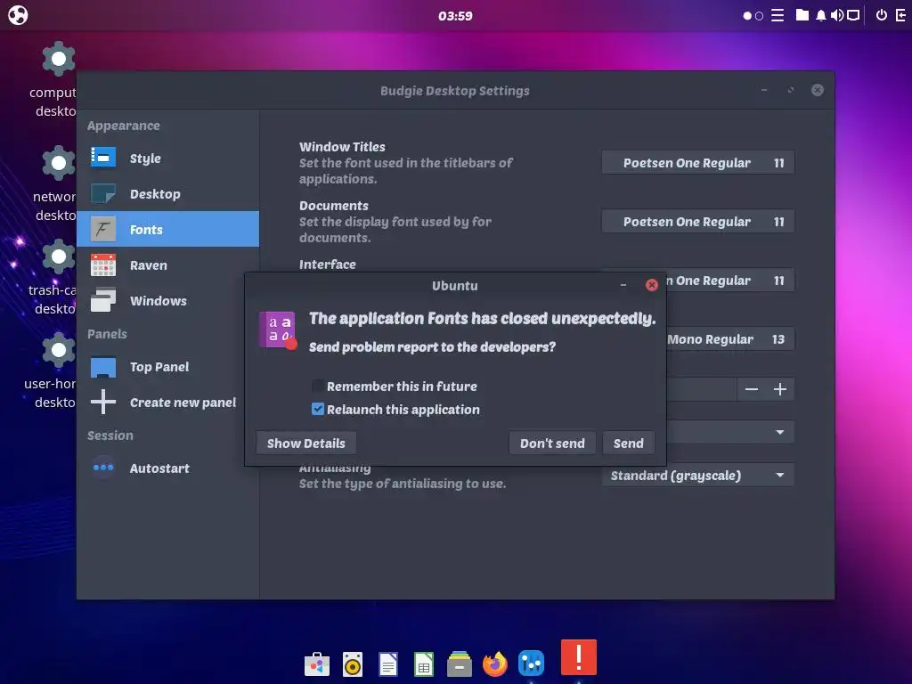The width and height of the screenshot is (912, 684).
Task: Open the Desktop settings page
Action: (167, 193)
